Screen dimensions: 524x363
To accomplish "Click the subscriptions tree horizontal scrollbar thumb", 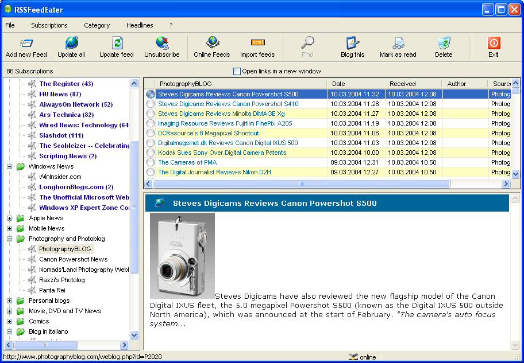I will point(46,345).
